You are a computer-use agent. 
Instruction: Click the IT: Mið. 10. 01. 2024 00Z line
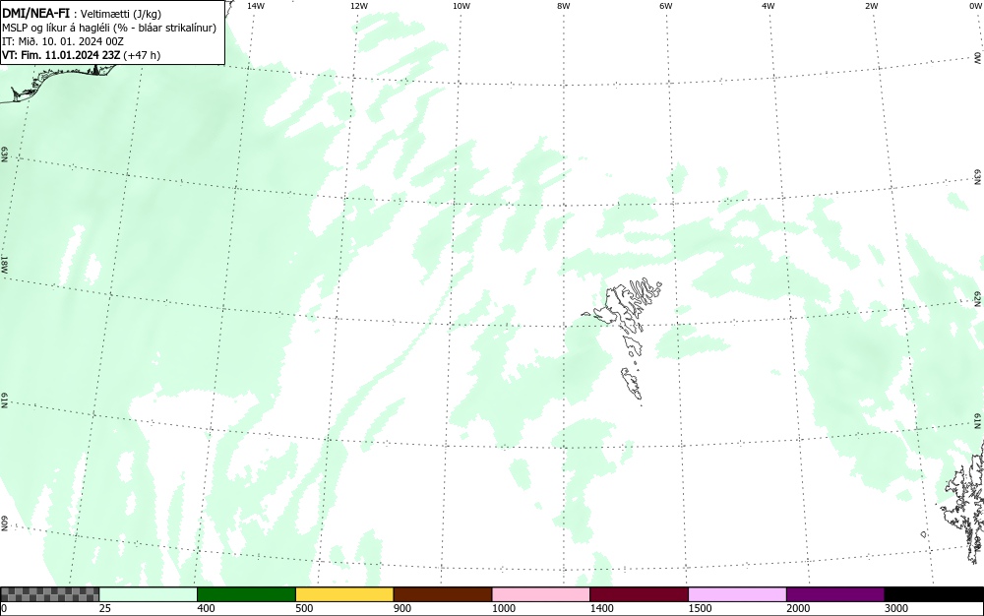pos(63,41)
